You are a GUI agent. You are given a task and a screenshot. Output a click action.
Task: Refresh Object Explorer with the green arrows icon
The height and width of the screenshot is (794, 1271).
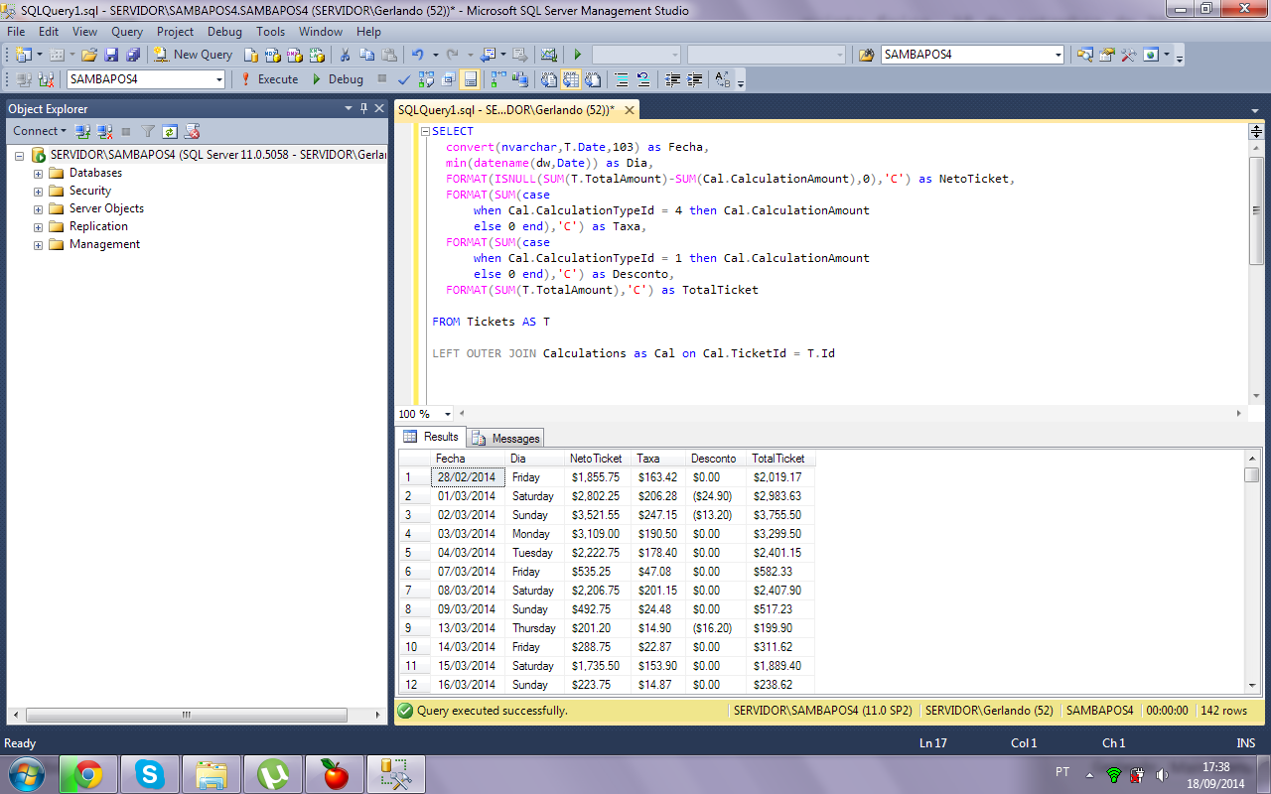[170, 131]
